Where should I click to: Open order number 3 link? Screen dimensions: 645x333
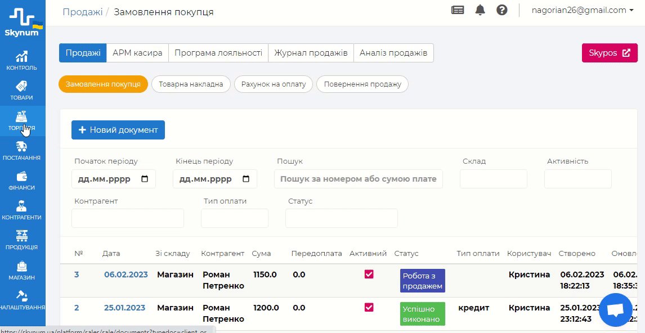coord(77,274)
